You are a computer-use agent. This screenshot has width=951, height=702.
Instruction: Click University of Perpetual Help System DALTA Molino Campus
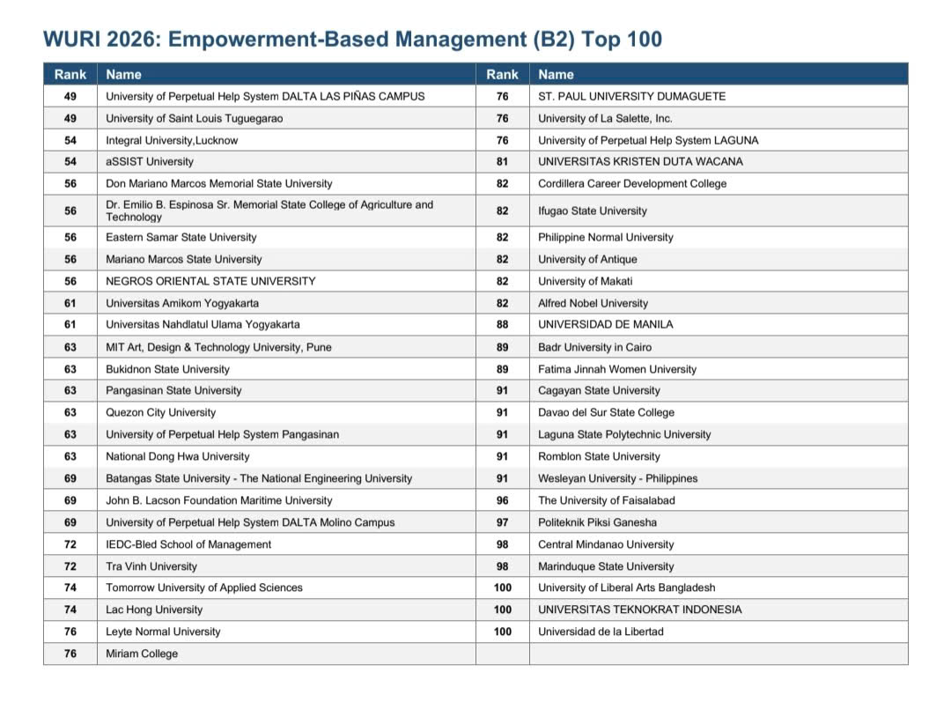250,522
